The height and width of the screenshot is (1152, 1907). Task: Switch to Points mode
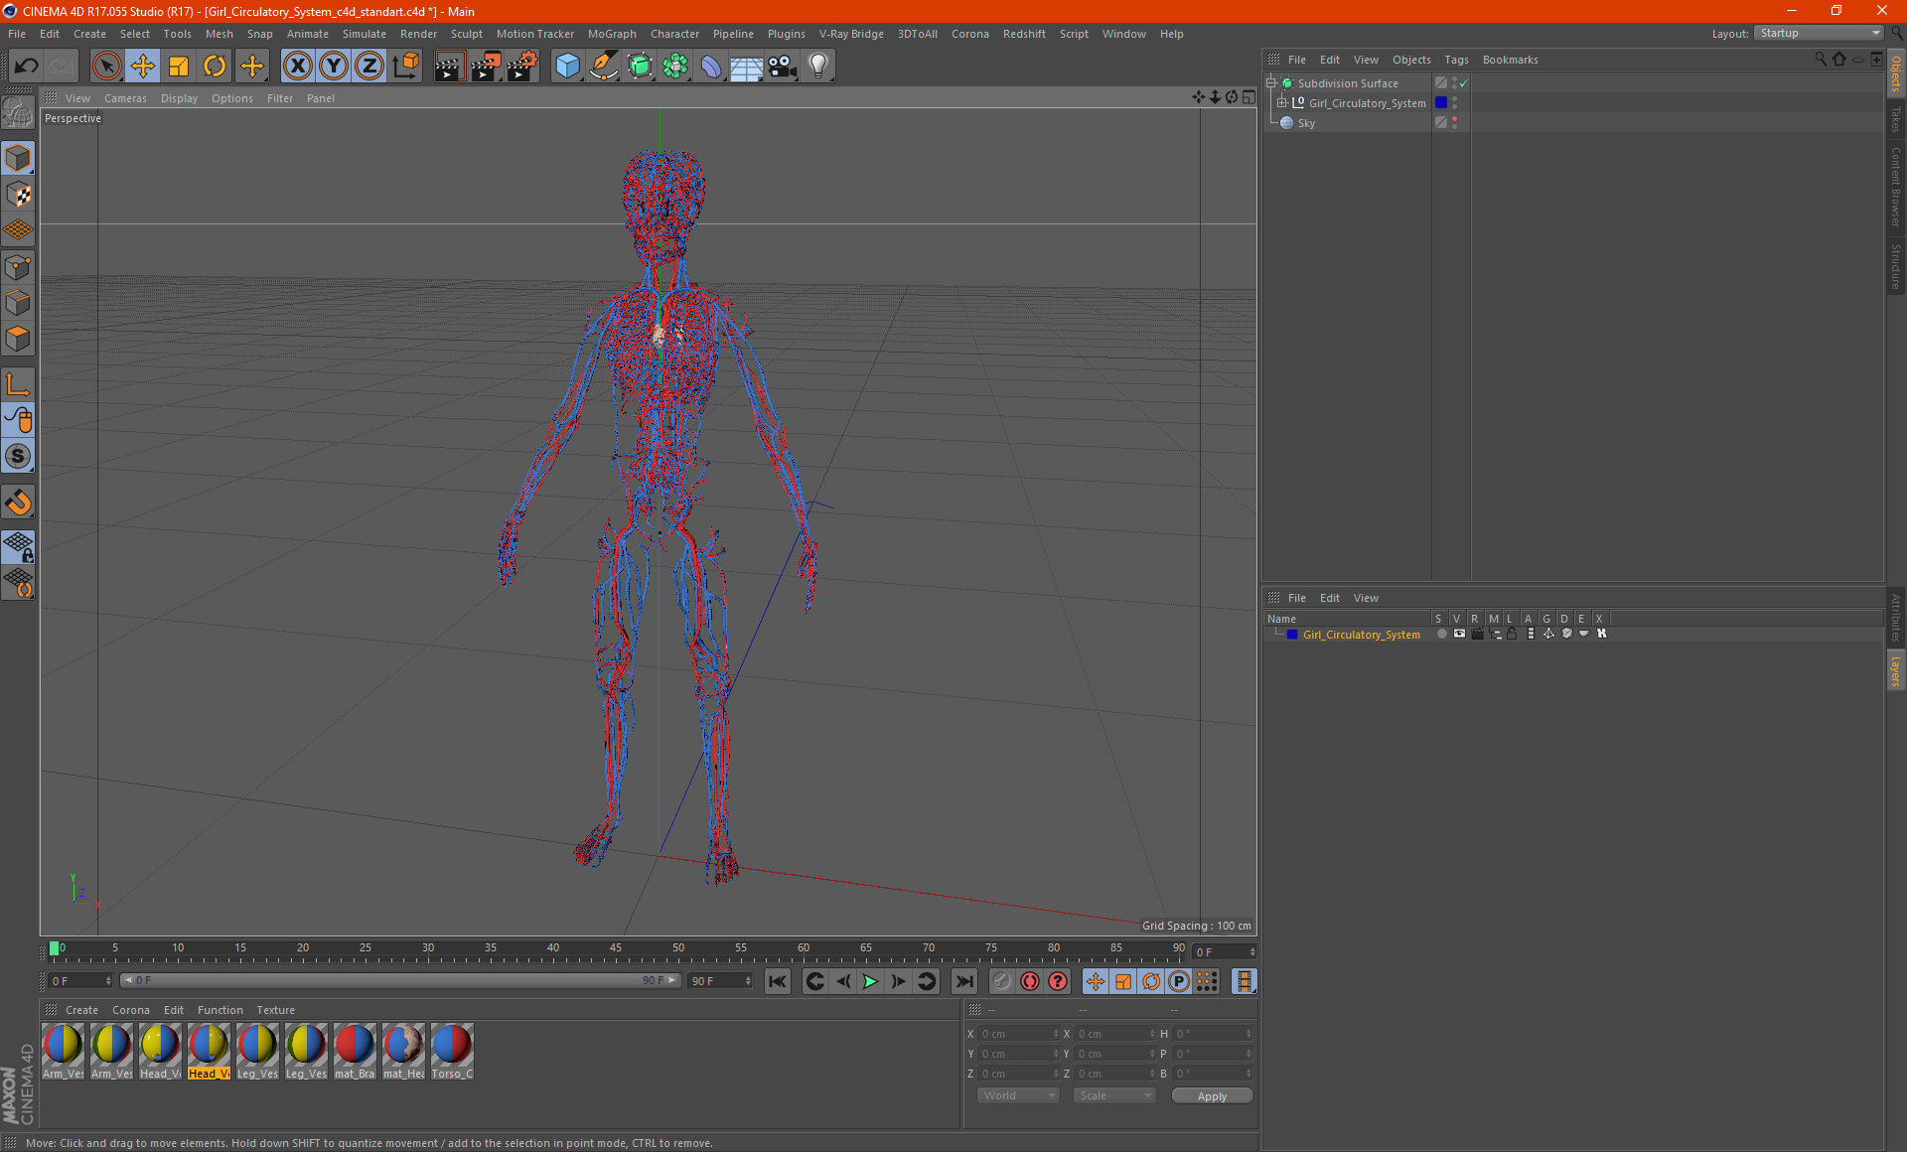[x=18, y=267]
